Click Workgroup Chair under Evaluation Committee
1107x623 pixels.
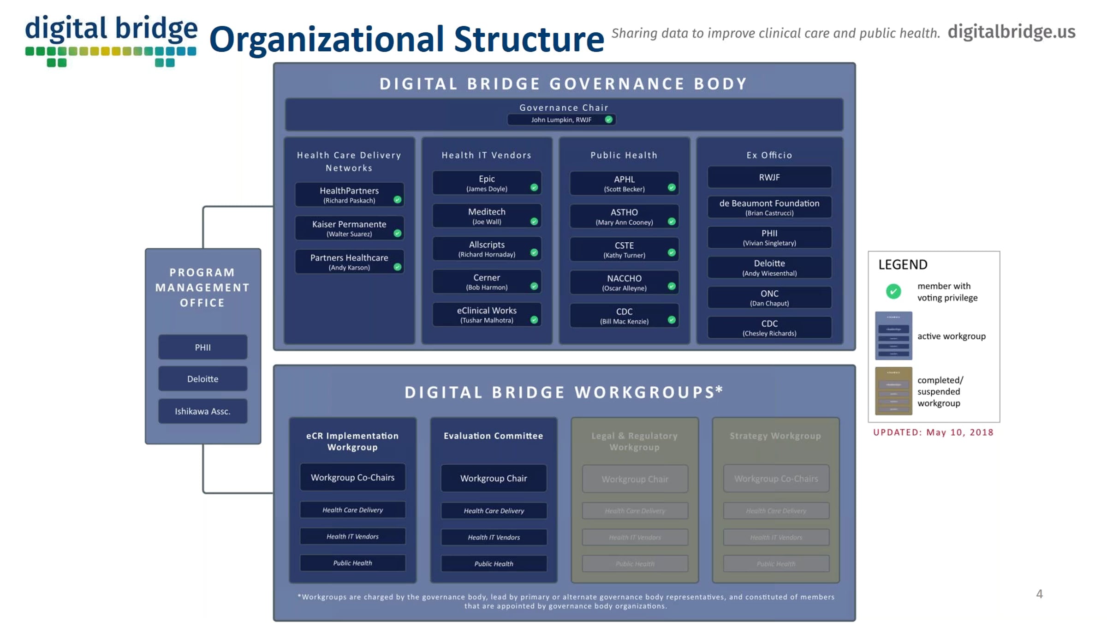494,478
